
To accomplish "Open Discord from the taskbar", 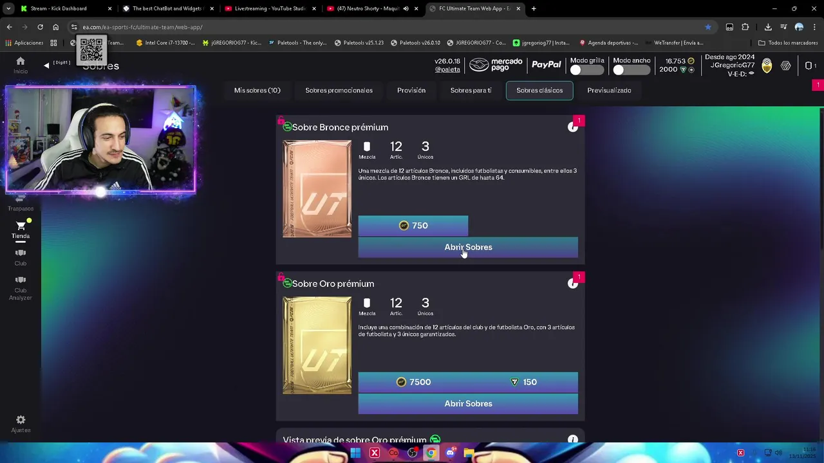I will 450,453.
